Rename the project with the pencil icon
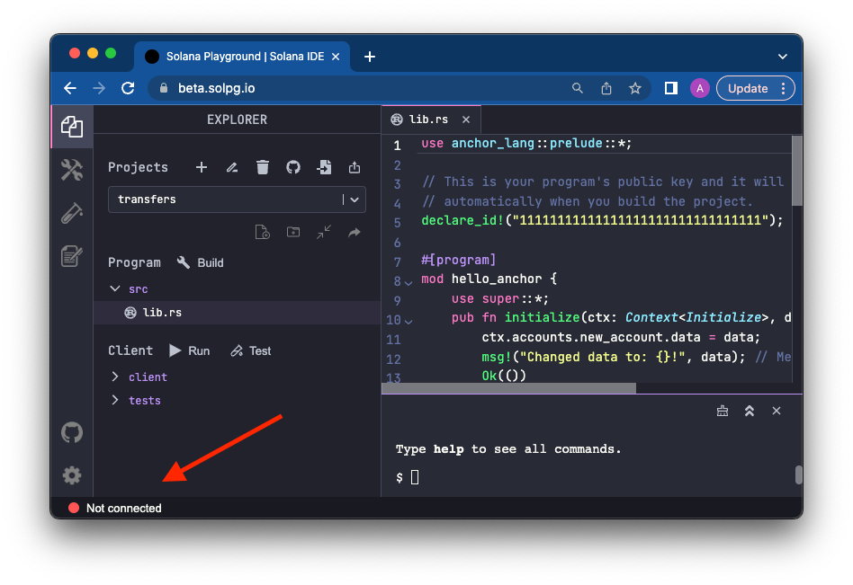 pyautogui.click(x=232, y=167)
